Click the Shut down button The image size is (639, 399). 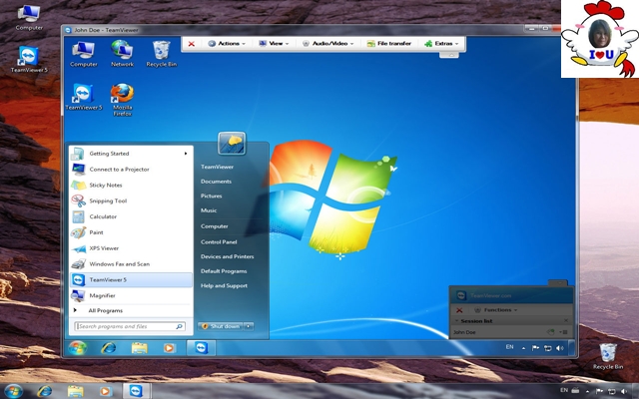click(x=220, y=326)
